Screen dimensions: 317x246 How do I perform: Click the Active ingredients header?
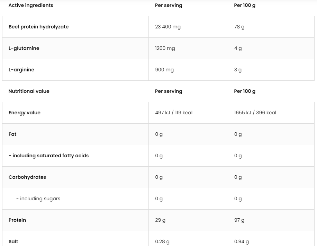coord(31,5)
